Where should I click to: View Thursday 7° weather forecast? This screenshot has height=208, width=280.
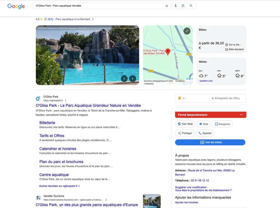203,74
